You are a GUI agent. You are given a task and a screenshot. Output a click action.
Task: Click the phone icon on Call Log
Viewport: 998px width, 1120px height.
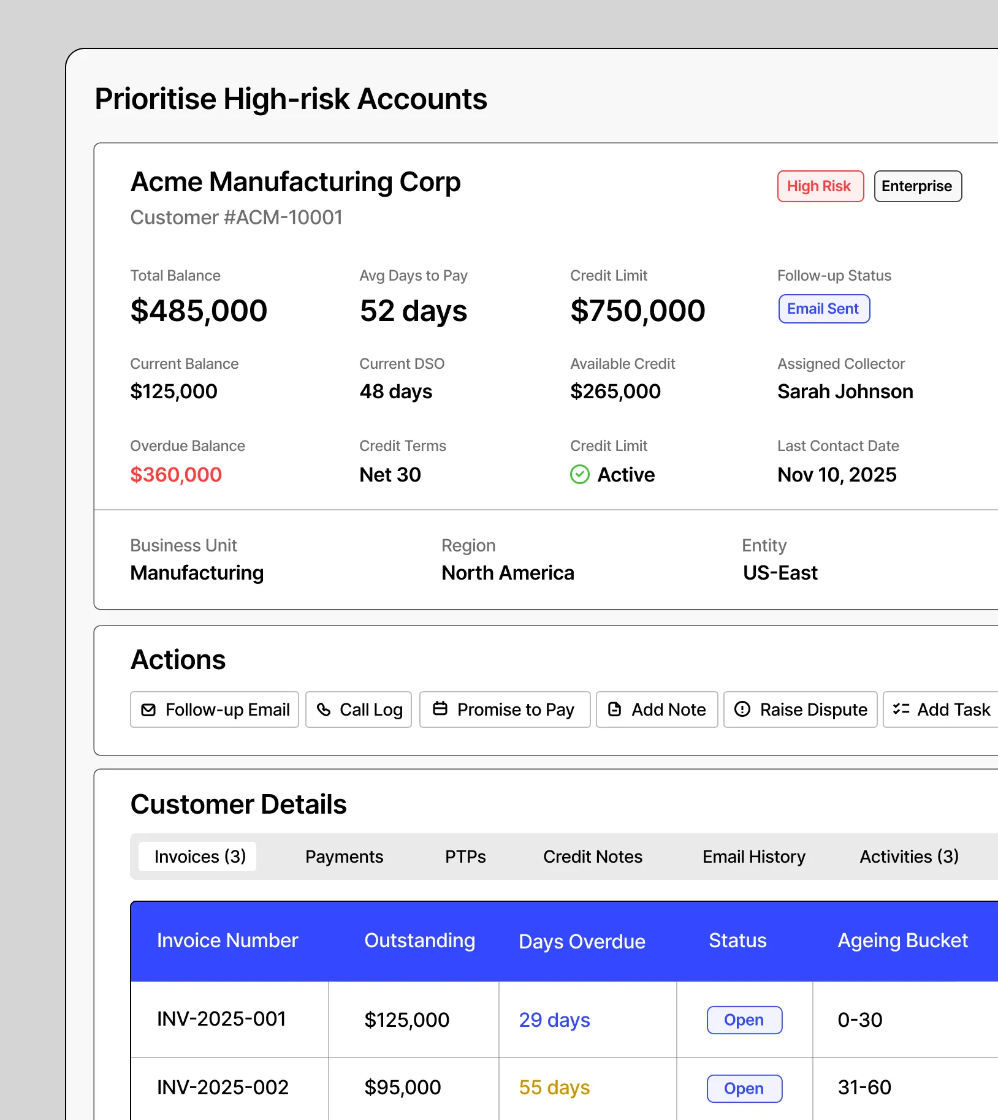[324, 709]
